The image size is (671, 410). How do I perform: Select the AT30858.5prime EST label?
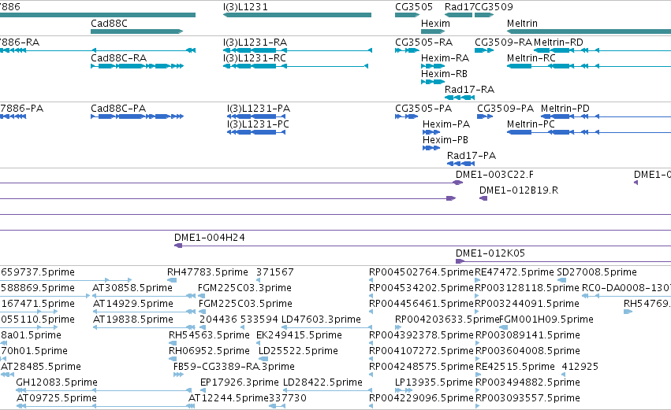tap(132, 288)
